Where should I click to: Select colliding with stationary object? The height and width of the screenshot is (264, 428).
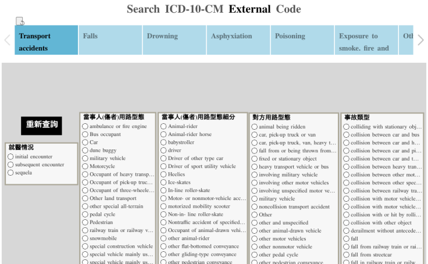pos(346,127)
